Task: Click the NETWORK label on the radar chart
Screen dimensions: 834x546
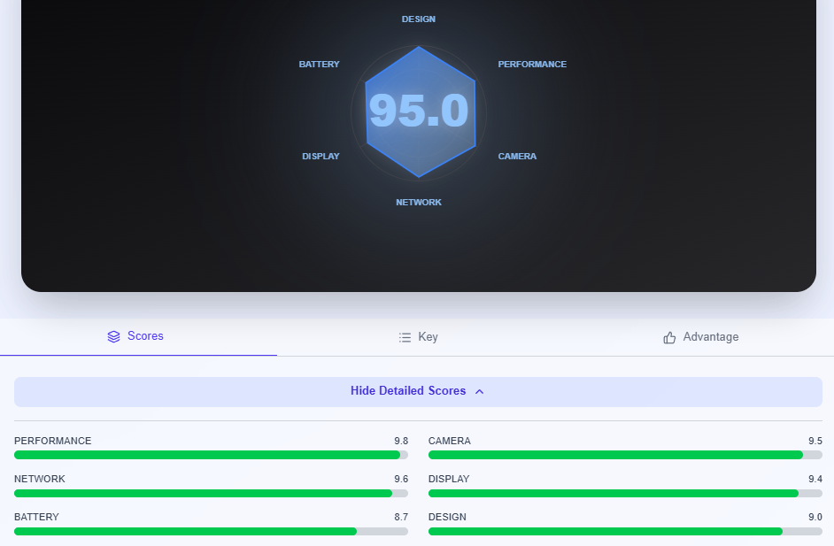Action: (419, 202)
